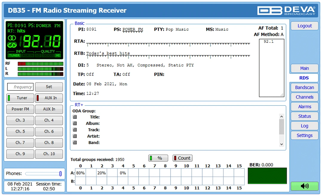The image size is (322, 196).
Task: Click the speaker listen button
Action: (x=305, y=186)
